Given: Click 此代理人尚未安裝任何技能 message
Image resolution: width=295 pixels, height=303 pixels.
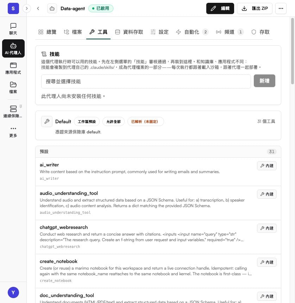Looking at the screenshot, I should tap(73, 96).
